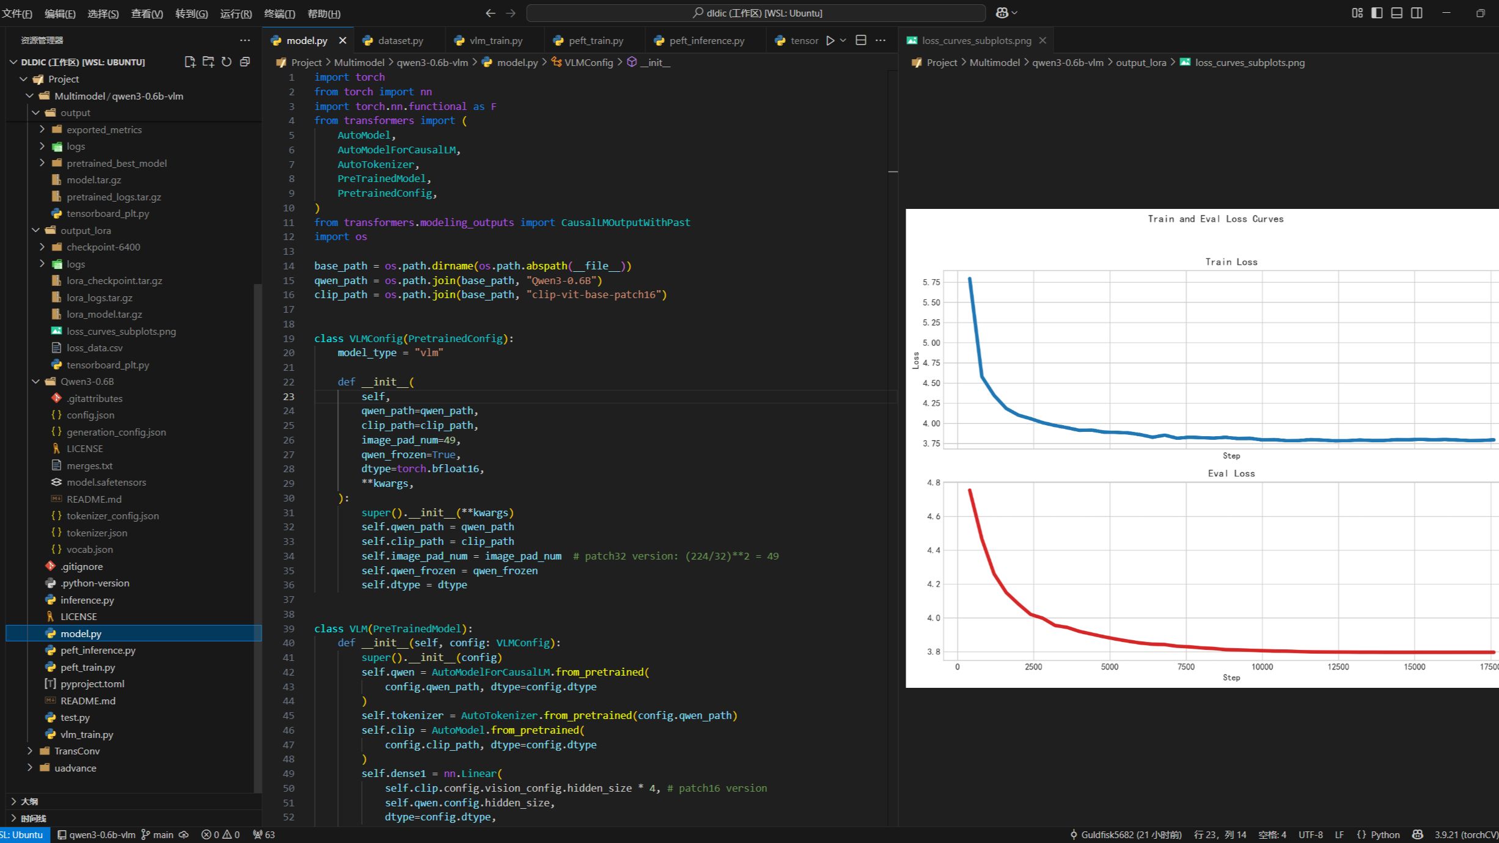
Task: Click the New File icon in explorer header
Action: [x=190, y=62]
